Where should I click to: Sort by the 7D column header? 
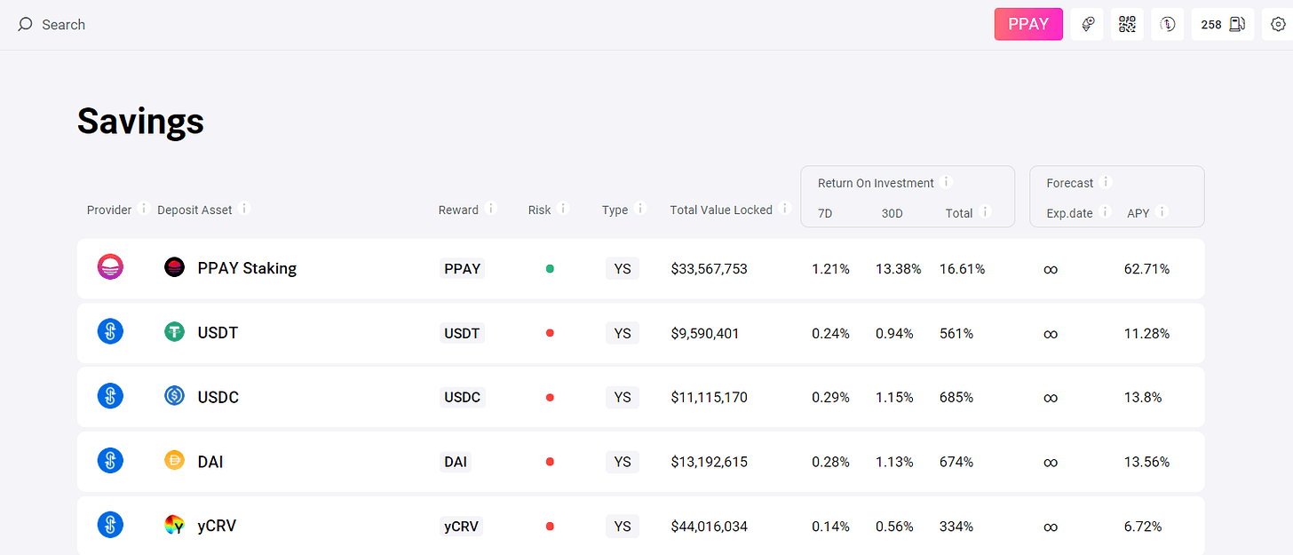[x=825, y=213]
